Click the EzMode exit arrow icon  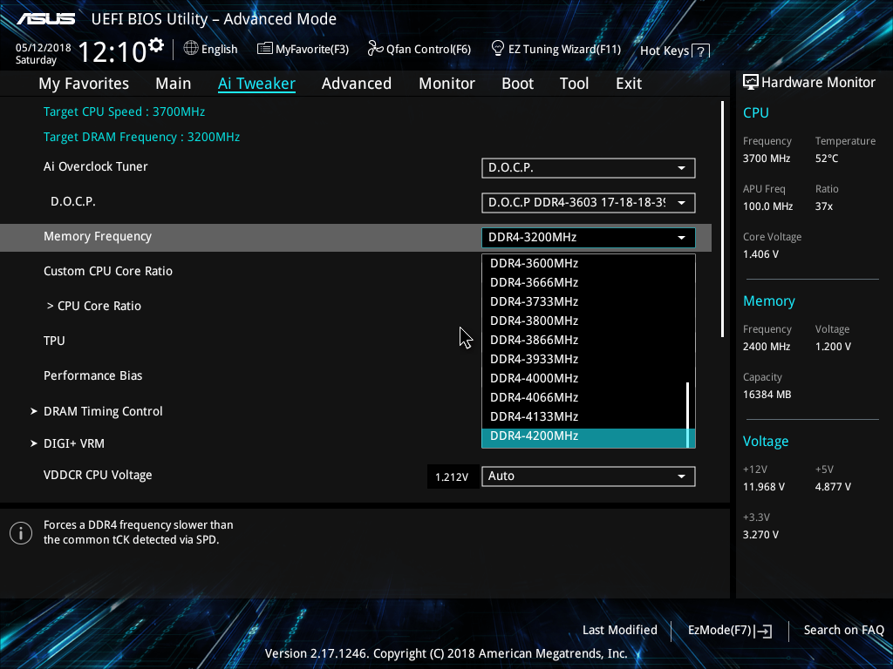tap(764, 631)
